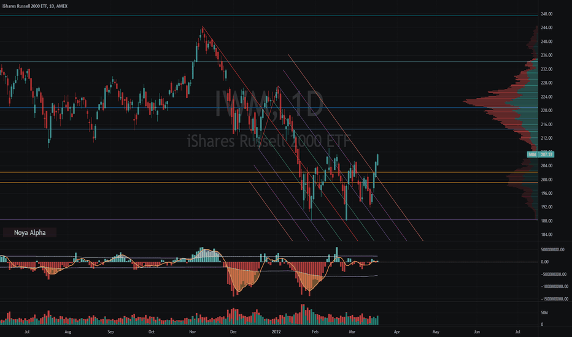Screen dimensions: 572x337
Task: Select the Noya Alpha indicator label
Action: click(x=29, y=232)
